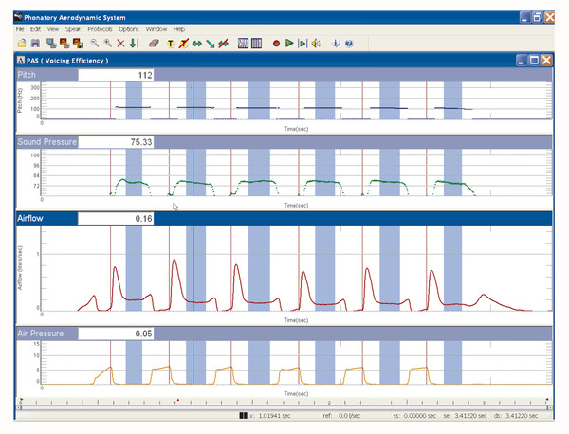Open the File menu
The width and height of the screenshot is (569, 434).
20,29
